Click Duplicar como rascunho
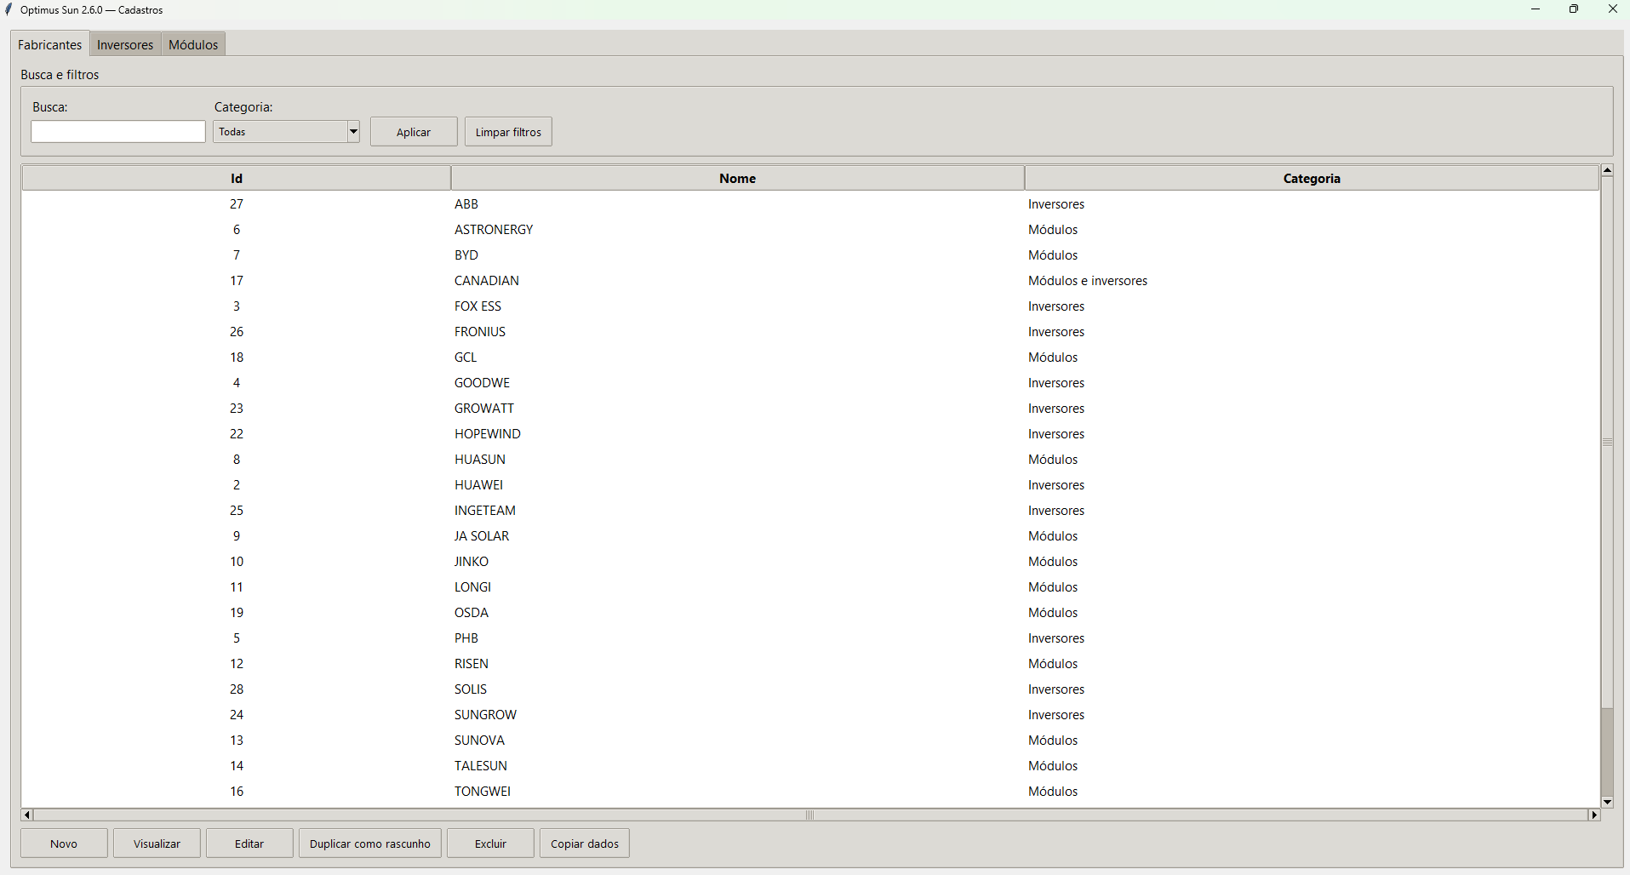 pyautogui.click(x=370, y=844)
